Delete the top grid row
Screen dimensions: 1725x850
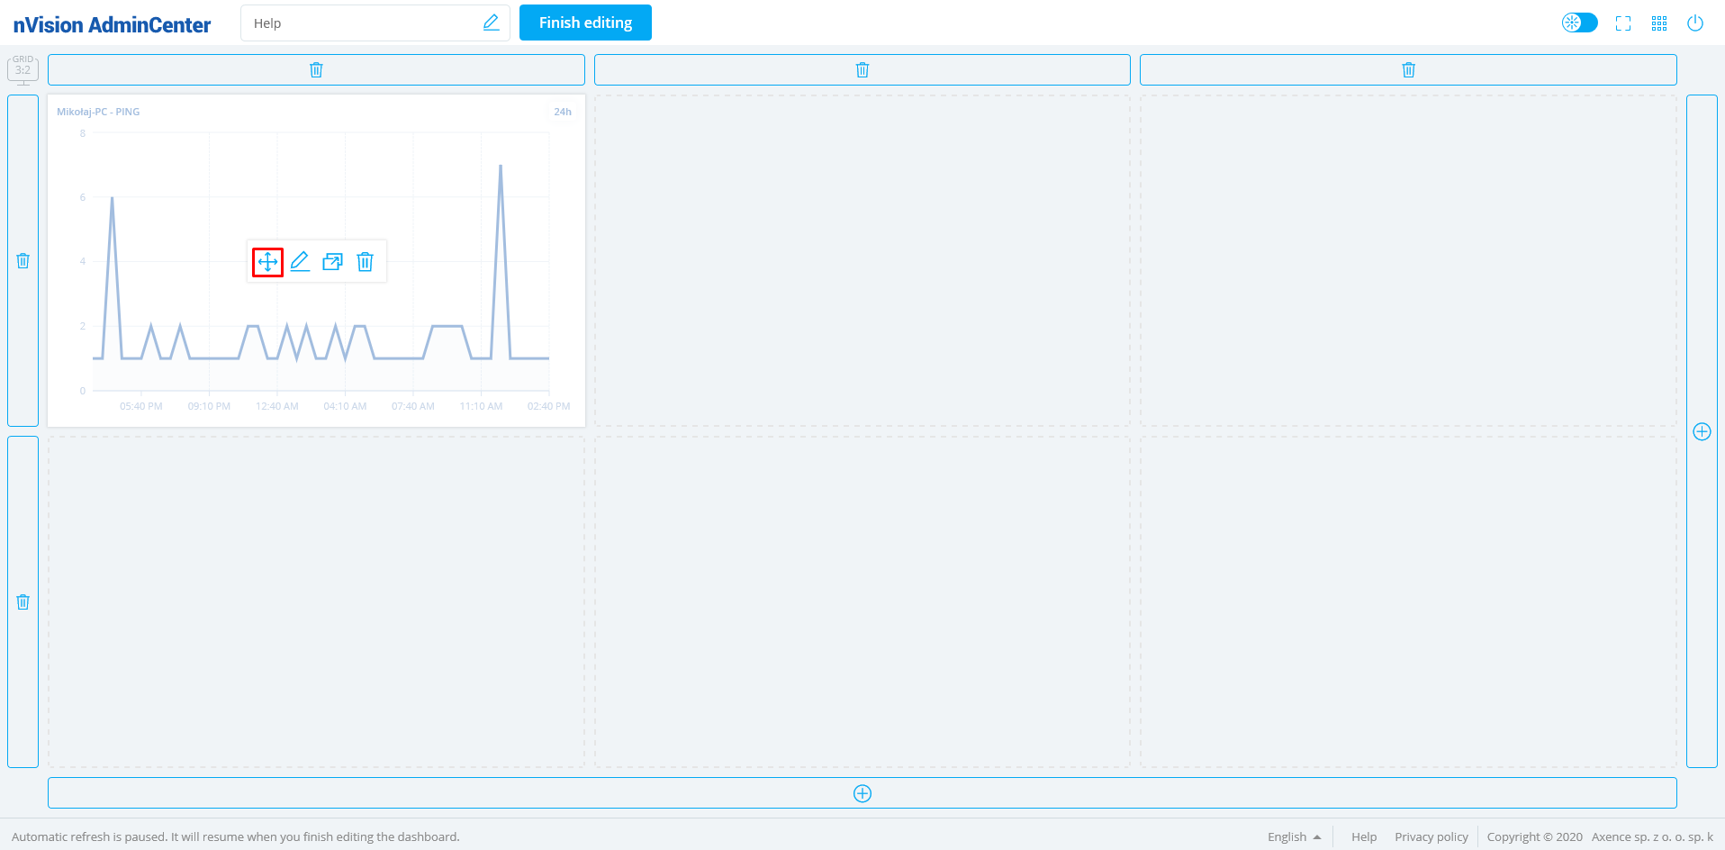[23, 261]
